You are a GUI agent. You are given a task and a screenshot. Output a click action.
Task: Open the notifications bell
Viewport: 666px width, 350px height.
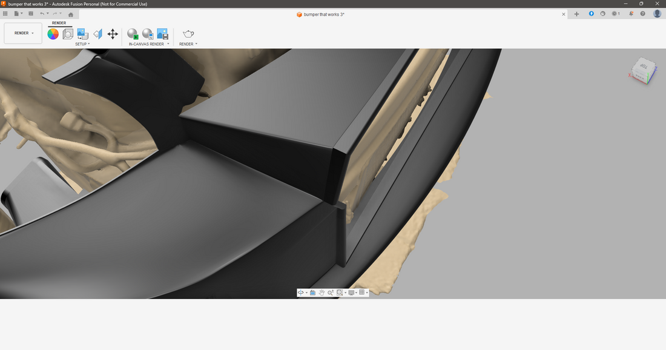pos(631,13)
